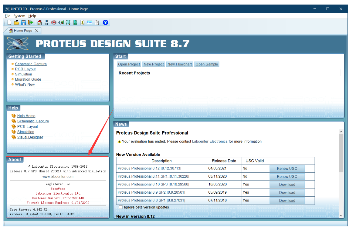Open the Migration Guide link
The height and width of the screenshot is (230, 349).
coord(28,79)
